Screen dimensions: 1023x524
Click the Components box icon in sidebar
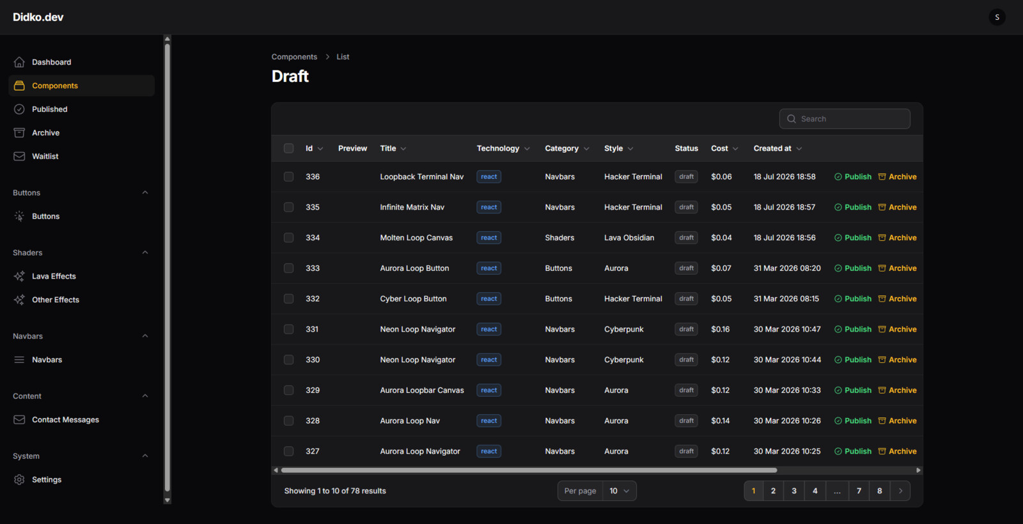click(19, 86)
